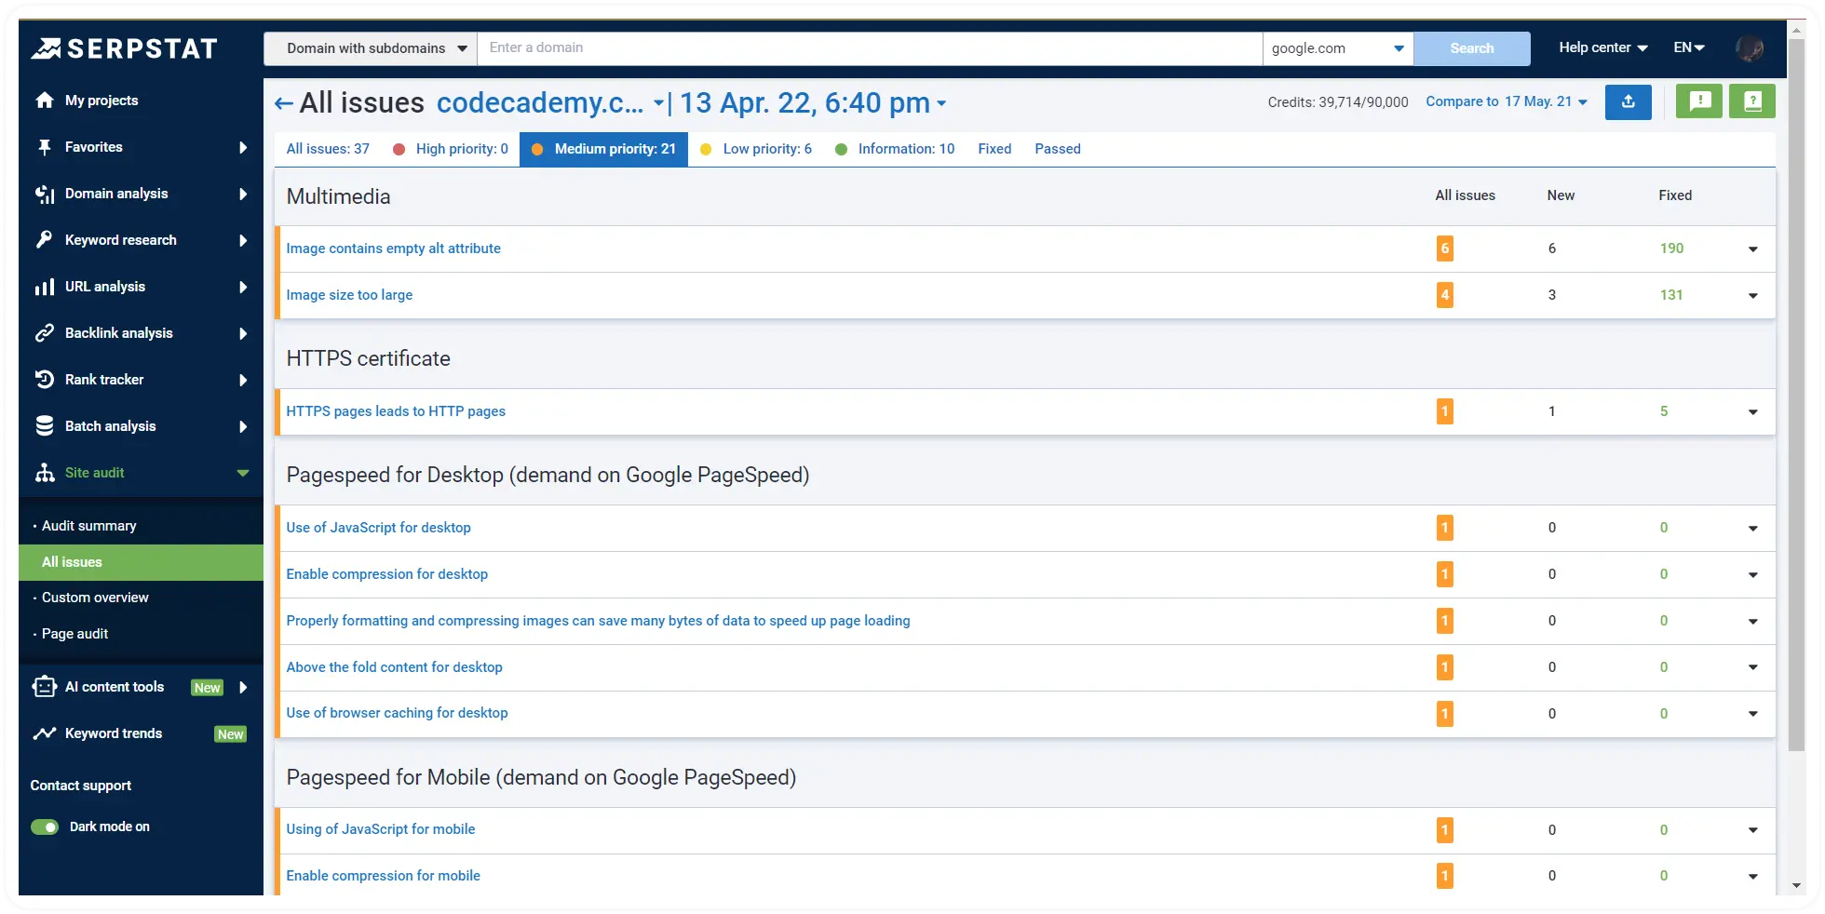Open the codecademy project selector dropdown
Screen dimensions: 1825x914
550,102
